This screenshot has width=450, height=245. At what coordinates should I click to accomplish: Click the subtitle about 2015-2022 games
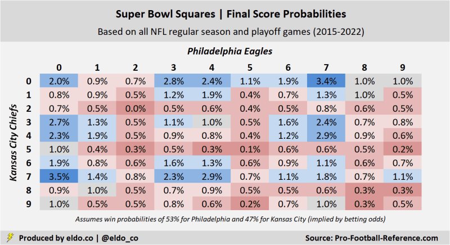tap(225, 33)
